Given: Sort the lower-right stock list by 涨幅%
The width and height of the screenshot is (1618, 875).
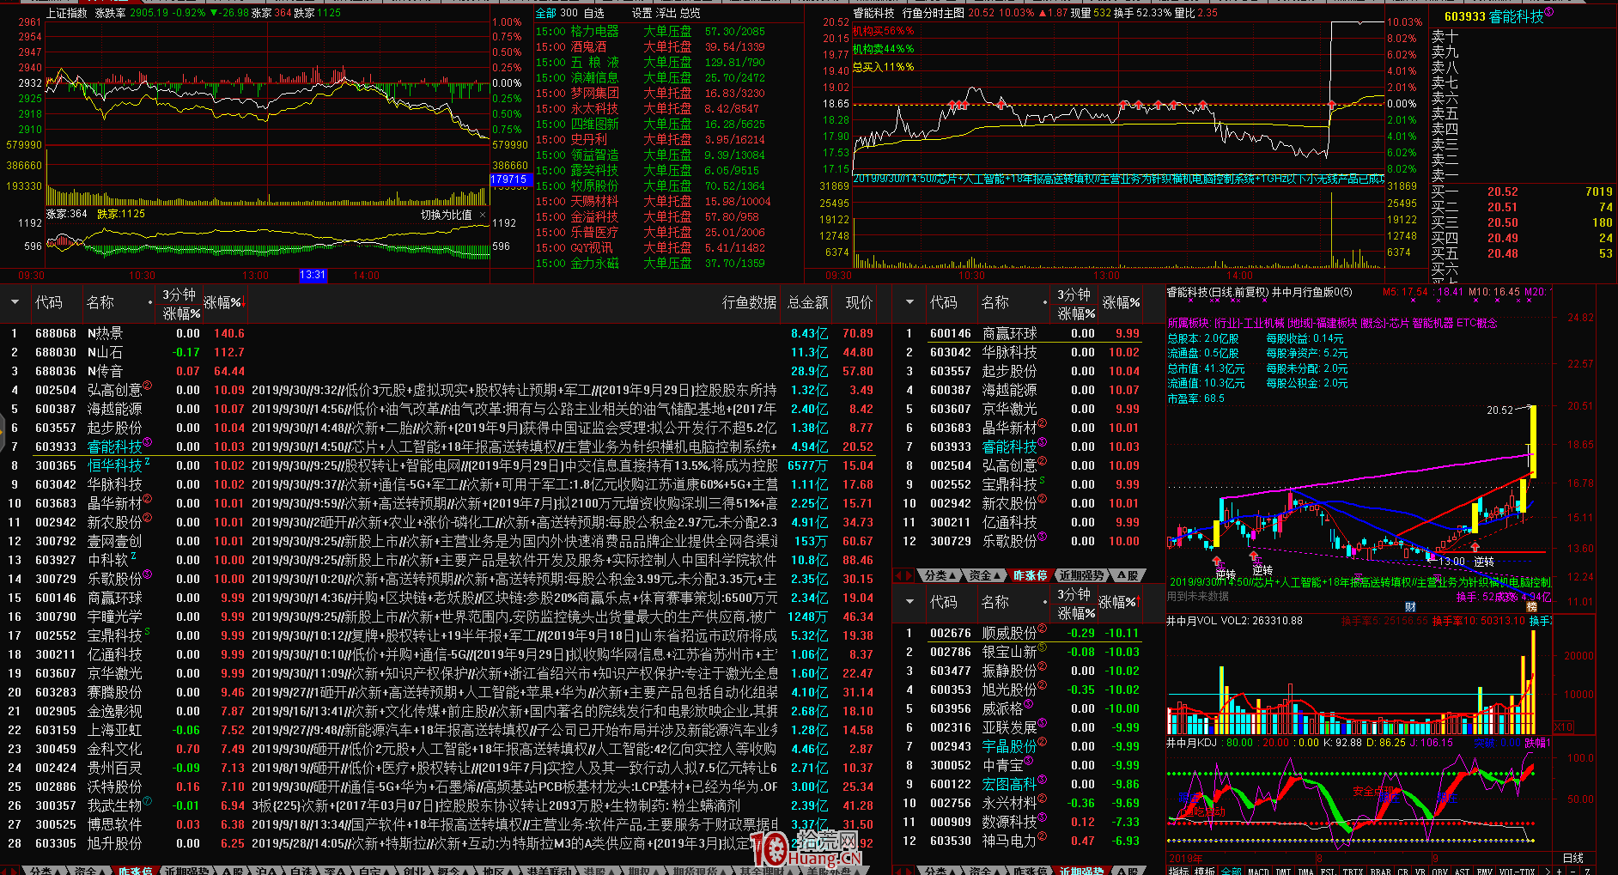Looking at the screenshot, I should 1118,602.
